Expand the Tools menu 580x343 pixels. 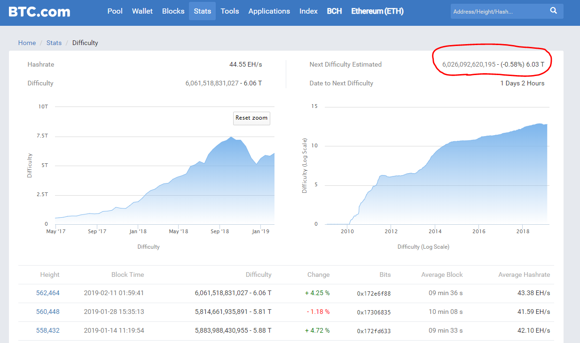[230, 11]
